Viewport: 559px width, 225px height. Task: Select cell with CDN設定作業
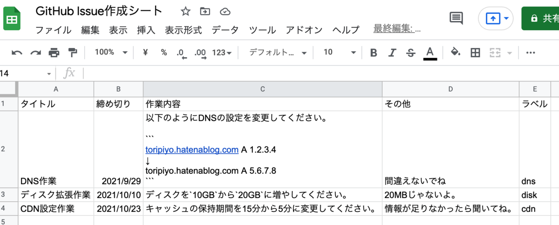tap(56, 209)
